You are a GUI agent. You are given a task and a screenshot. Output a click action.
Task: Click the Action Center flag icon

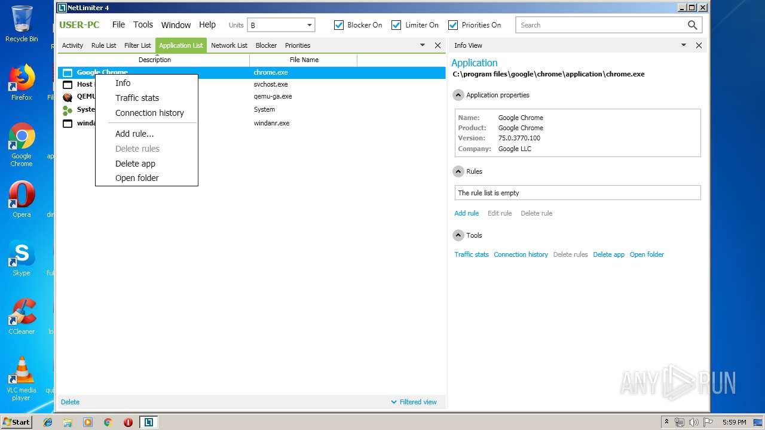click(x=708, y=422)
